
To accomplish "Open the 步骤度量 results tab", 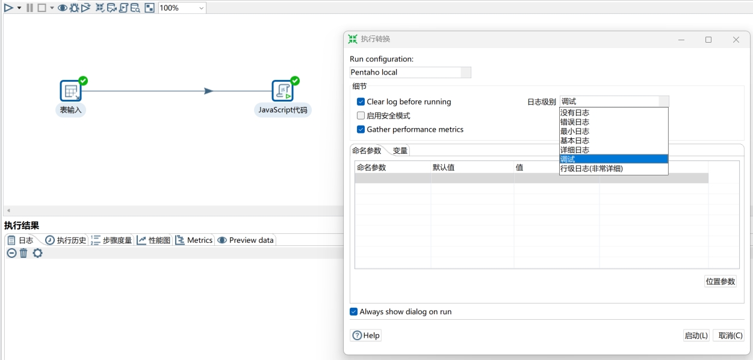I will point(111,240).
